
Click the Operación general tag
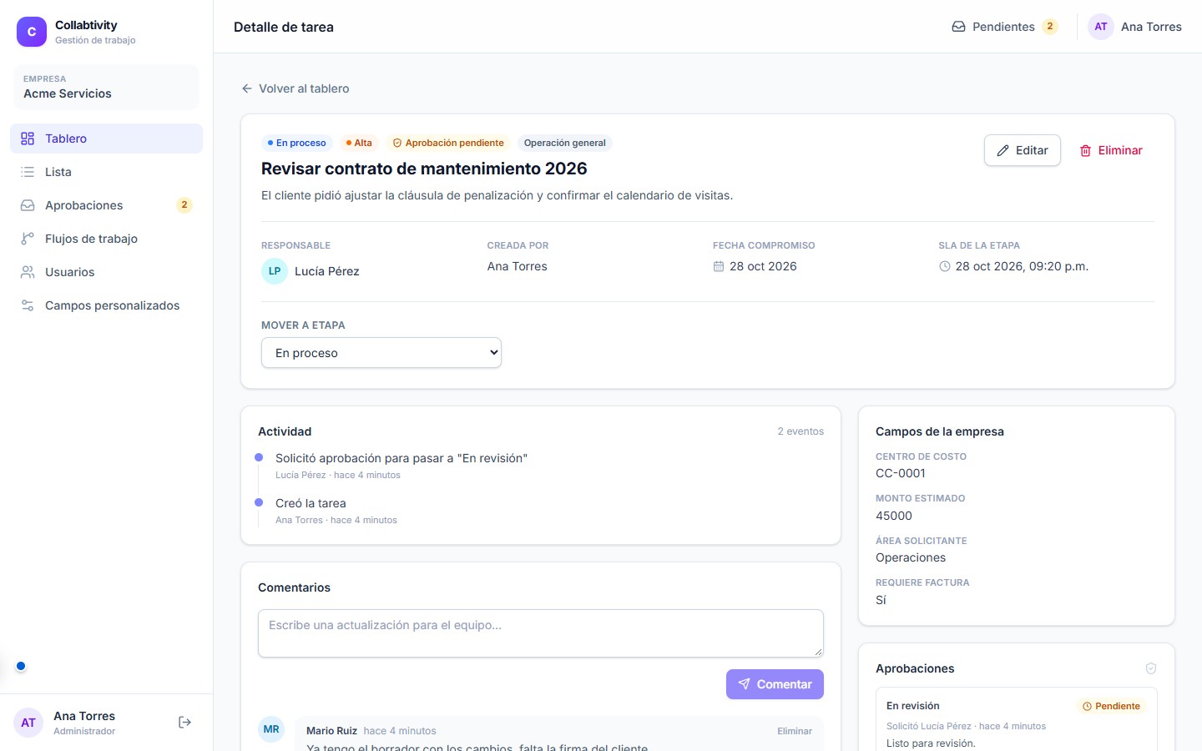(x=565, y=143)
